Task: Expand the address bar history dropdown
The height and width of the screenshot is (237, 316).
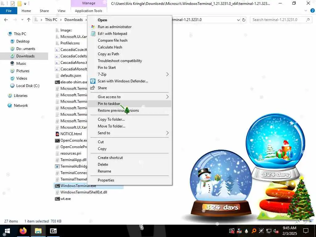Action: (239, 20)
